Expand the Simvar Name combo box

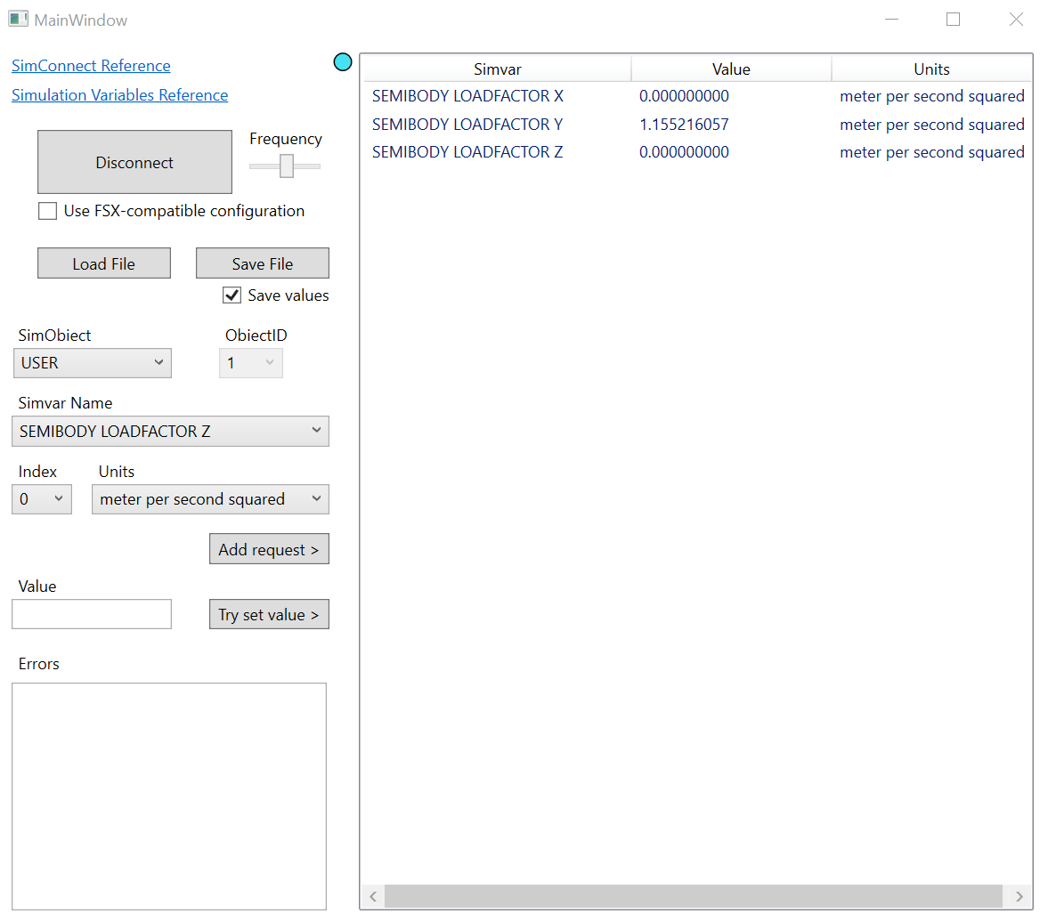point(170,432)
